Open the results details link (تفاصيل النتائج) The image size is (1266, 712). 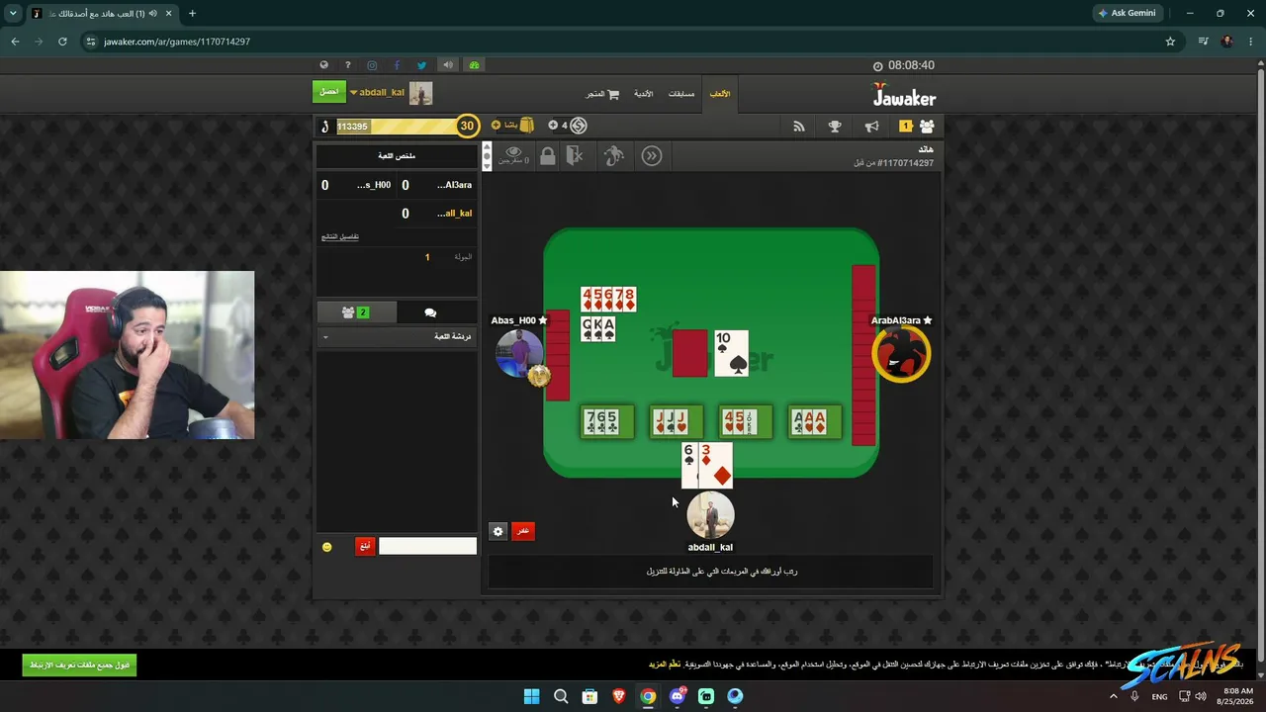(x=340, y=236)
